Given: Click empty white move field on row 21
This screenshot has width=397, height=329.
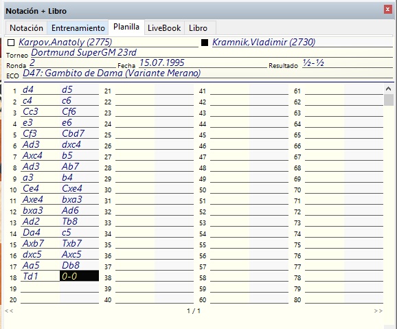Looking at the screenshot, I should pos(135,90).
